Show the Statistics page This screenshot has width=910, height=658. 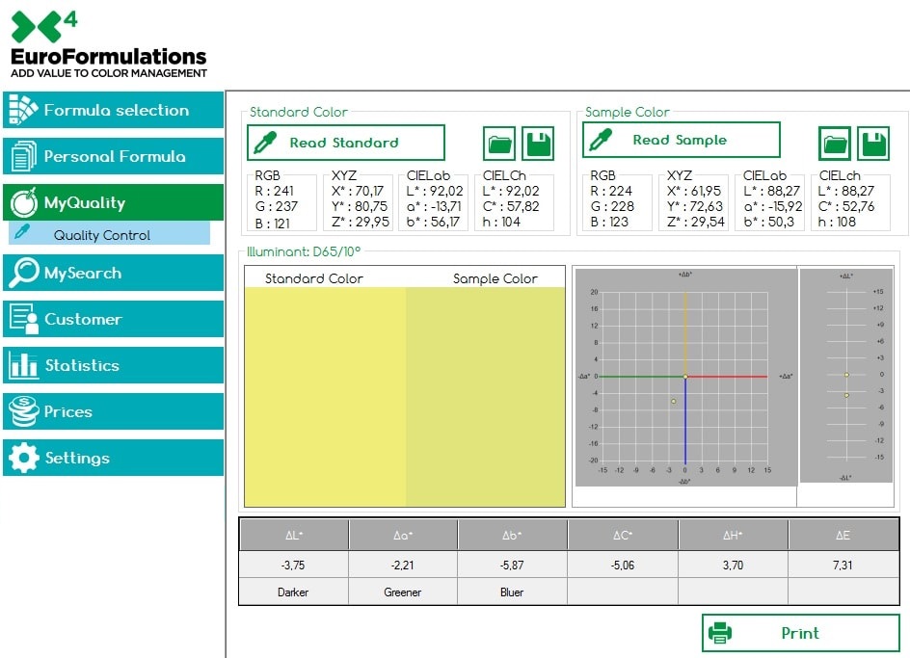113,365
